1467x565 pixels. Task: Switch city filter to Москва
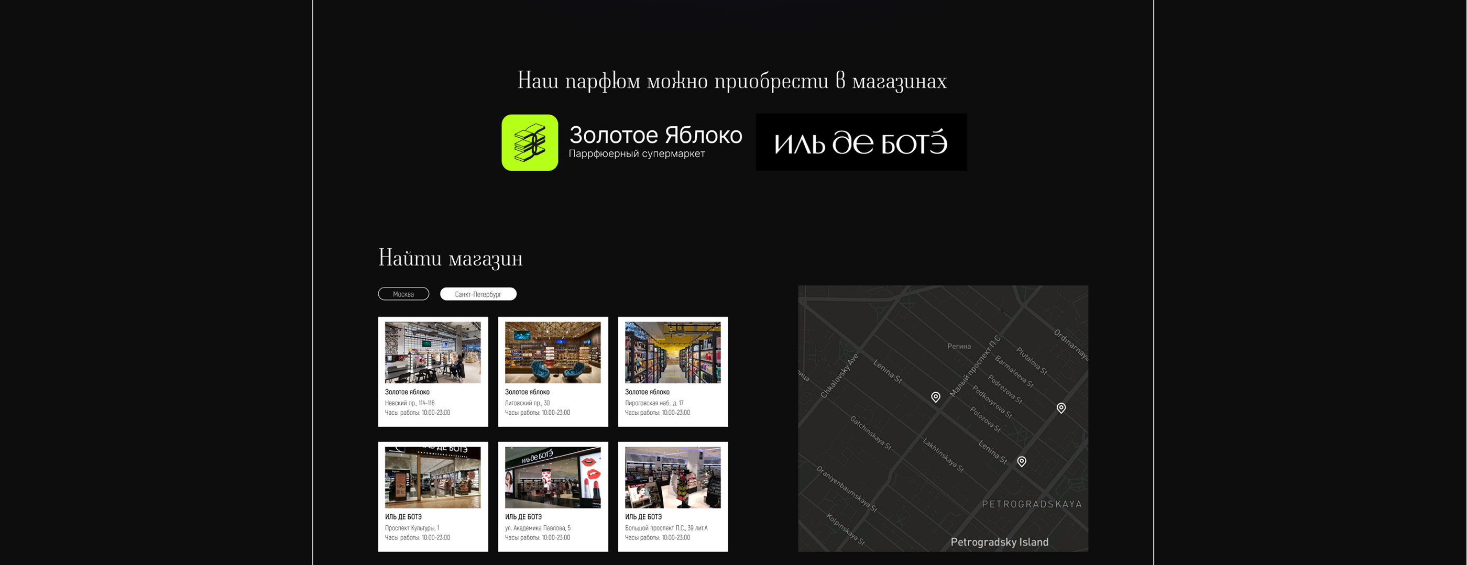click(x=403, y=294)
